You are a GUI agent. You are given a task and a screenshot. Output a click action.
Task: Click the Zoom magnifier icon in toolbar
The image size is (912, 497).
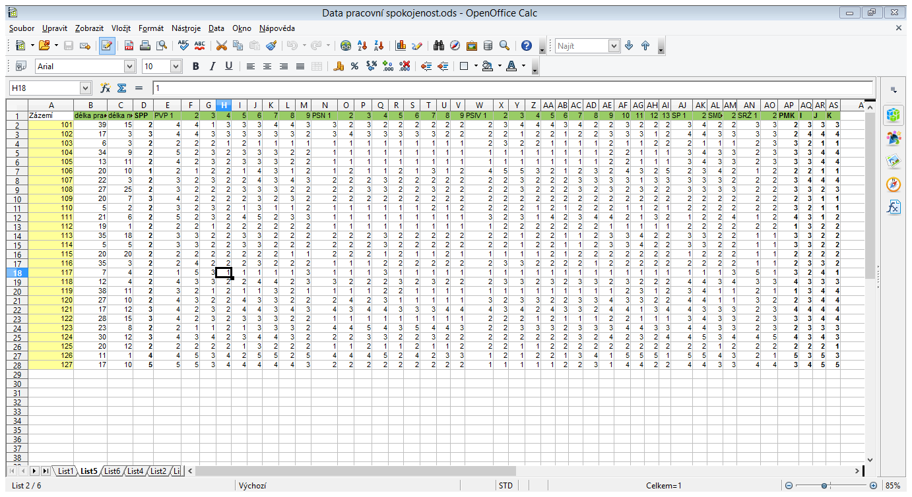[x=504, y=45]
